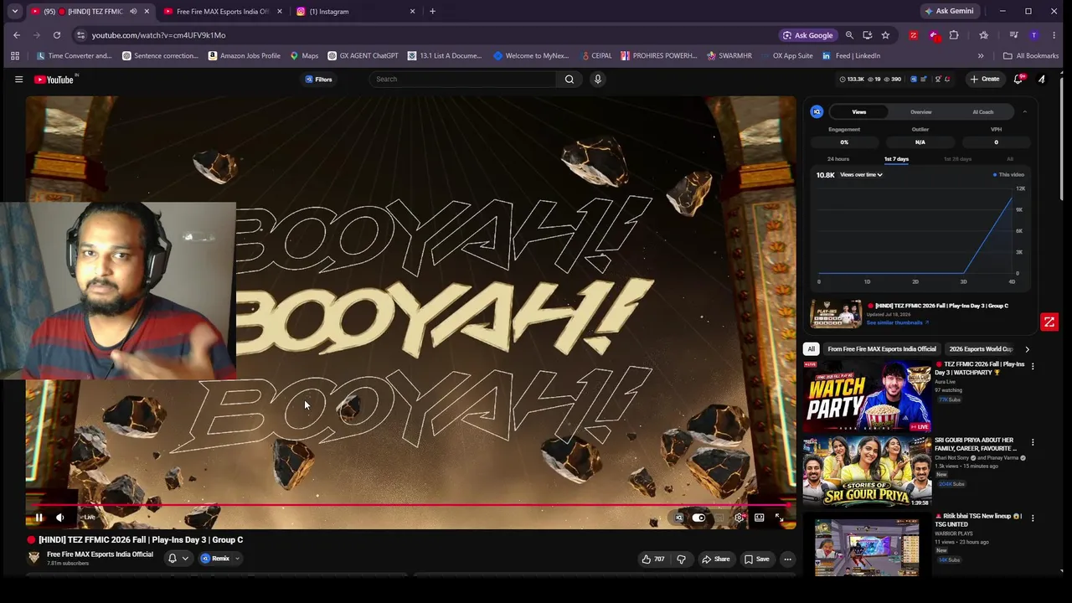The width and height of the screenshot is (1072, 603).
Task: Show more bookmarks with the double chevron
Action: click(981, 55)
